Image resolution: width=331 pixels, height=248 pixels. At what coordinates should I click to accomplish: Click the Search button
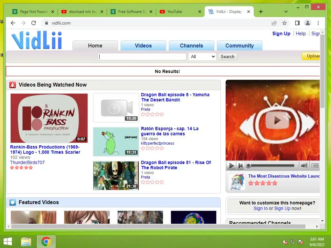coord(227,57)
